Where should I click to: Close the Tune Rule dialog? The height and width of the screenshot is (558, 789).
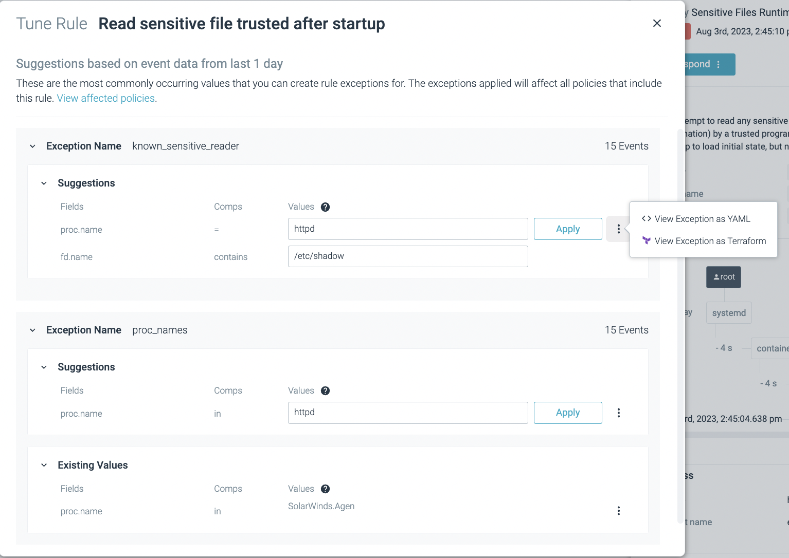[x=657, y=23]
